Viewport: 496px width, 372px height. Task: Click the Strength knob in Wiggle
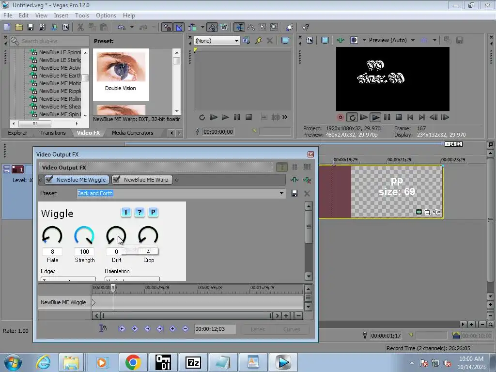tap(84, 235)
